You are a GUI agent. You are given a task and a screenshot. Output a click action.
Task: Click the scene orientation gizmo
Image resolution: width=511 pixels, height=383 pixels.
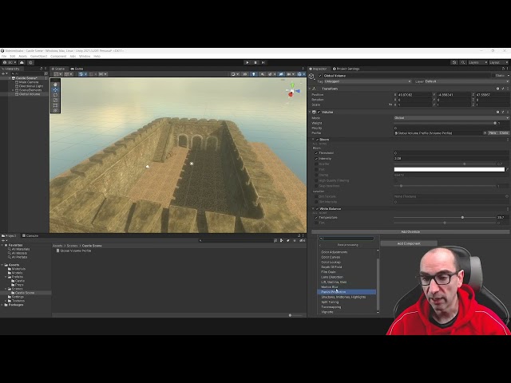tap(291, 92)
